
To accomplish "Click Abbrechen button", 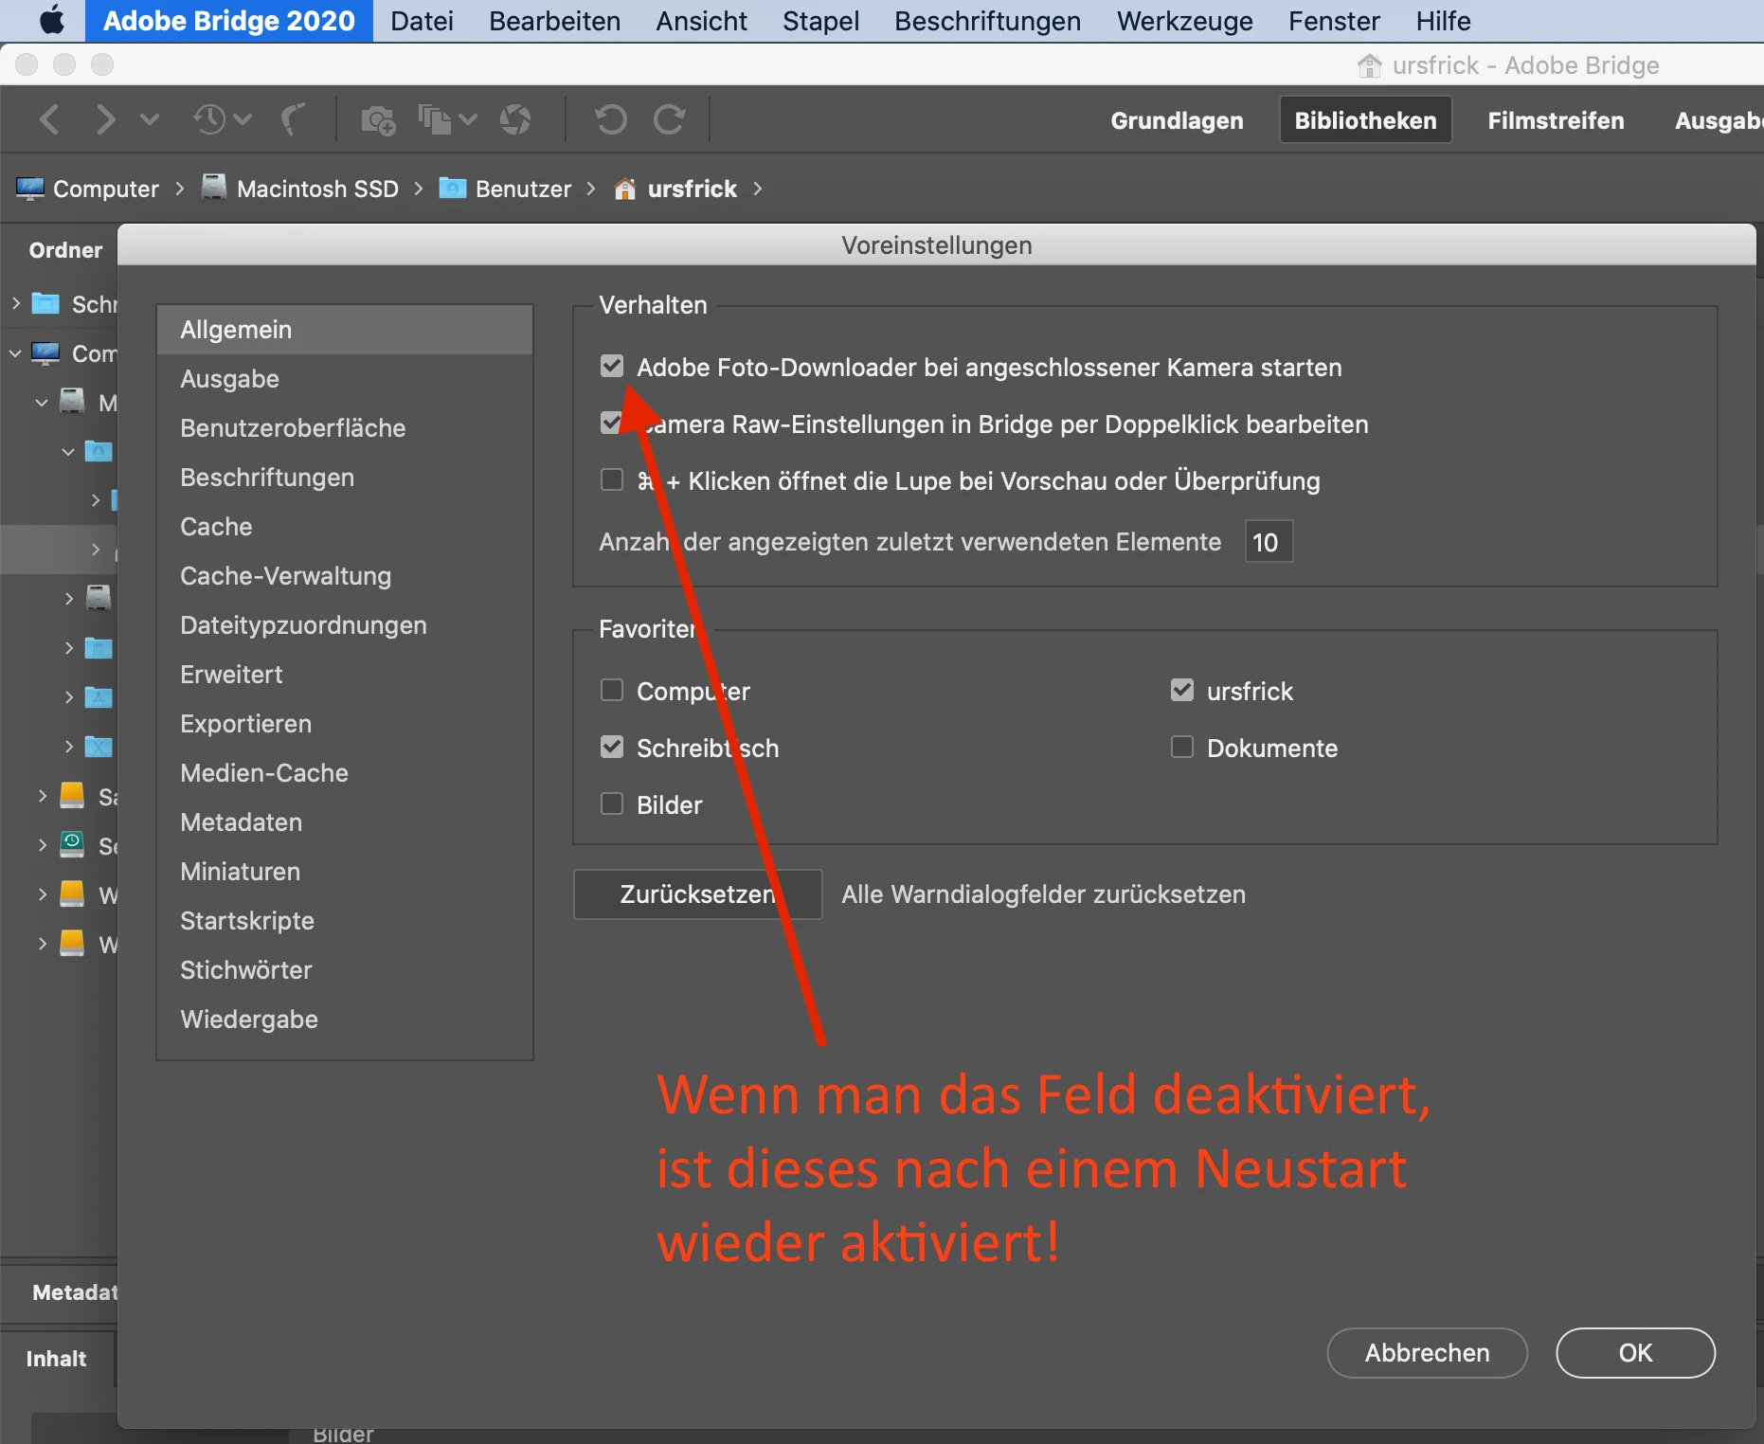I will click(1427, 1353).
